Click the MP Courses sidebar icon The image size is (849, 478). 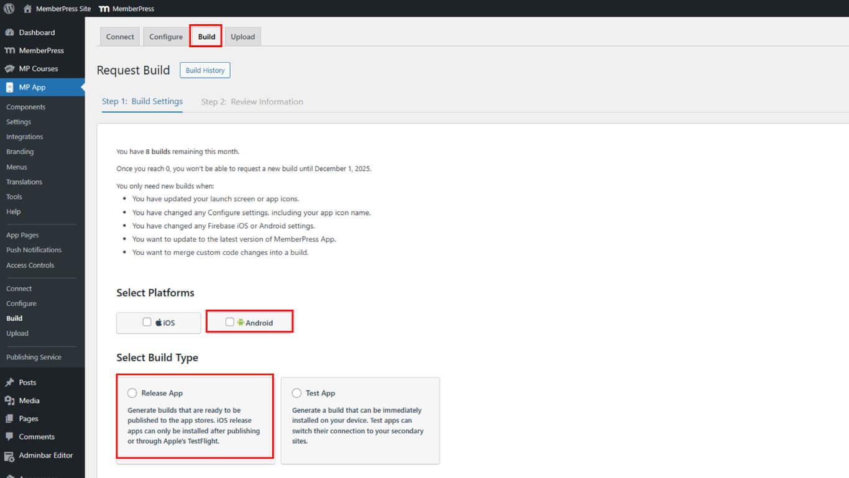pos(9,68)
